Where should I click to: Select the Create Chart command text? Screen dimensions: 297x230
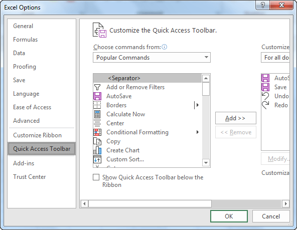(123, 150)
